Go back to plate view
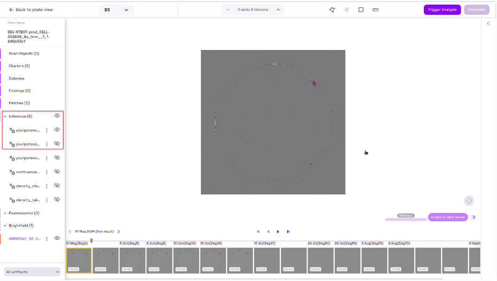 click(x=31, y=10)
